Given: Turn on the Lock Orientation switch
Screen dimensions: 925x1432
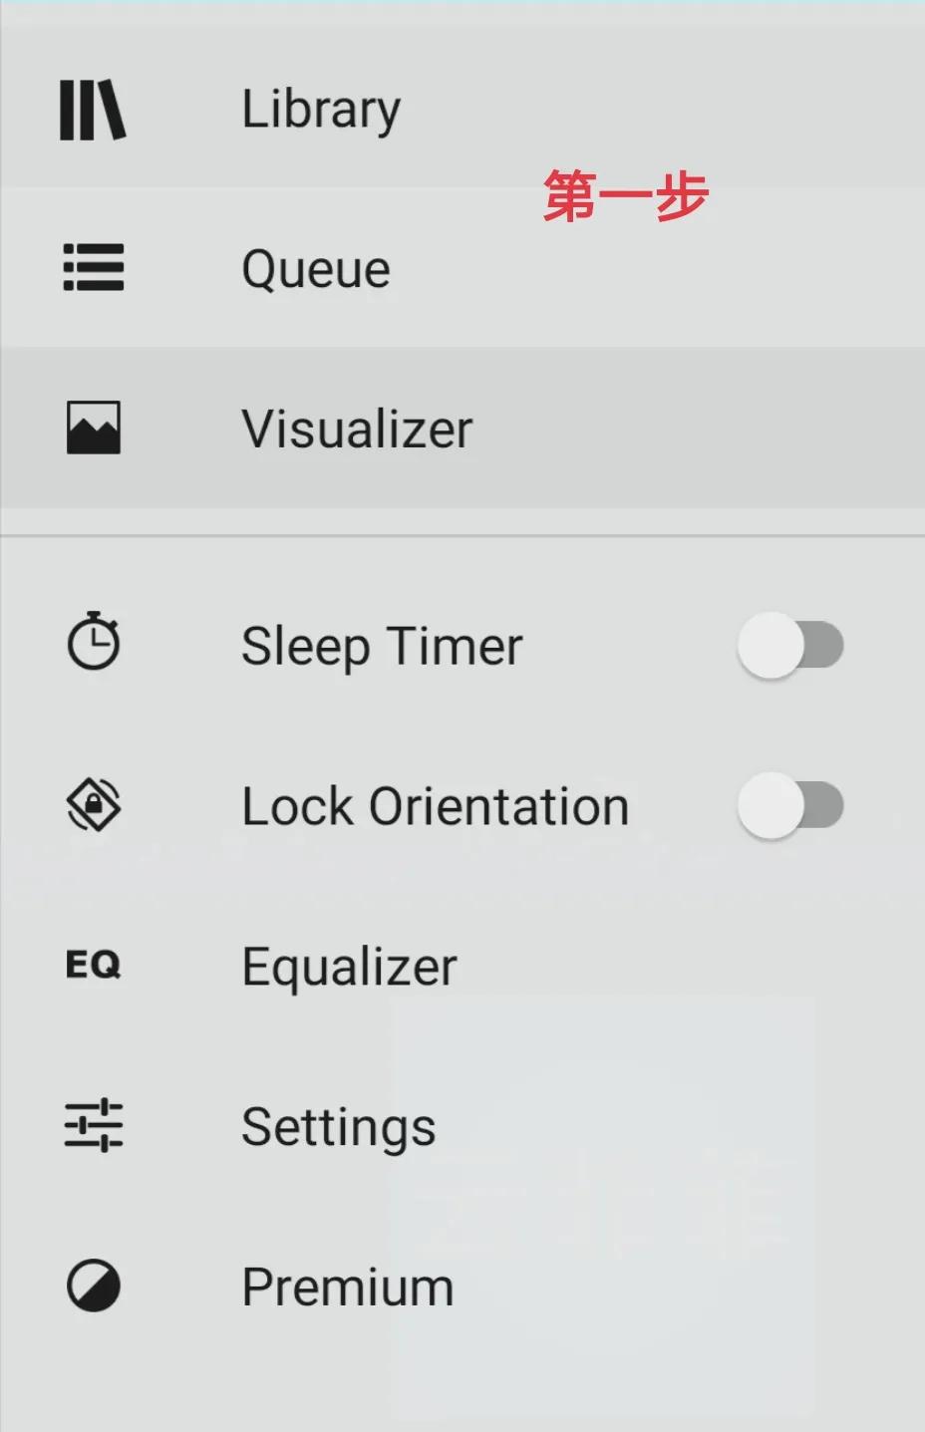Looking at the screenshot, I should 790,805.
